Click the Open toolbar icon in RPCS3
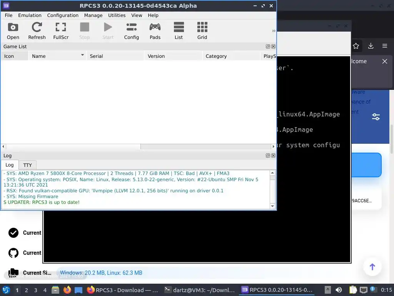394x296 pixels. coord(13,31)
